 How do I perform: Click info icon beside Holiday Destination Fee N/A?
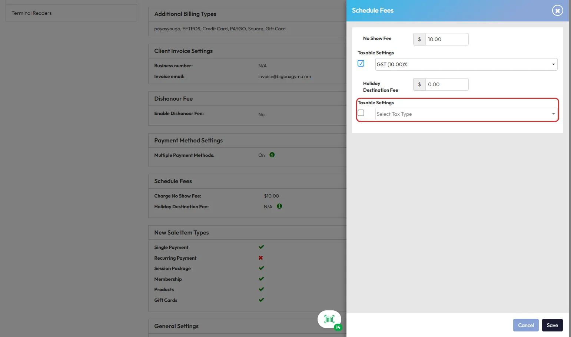point(279,206)
